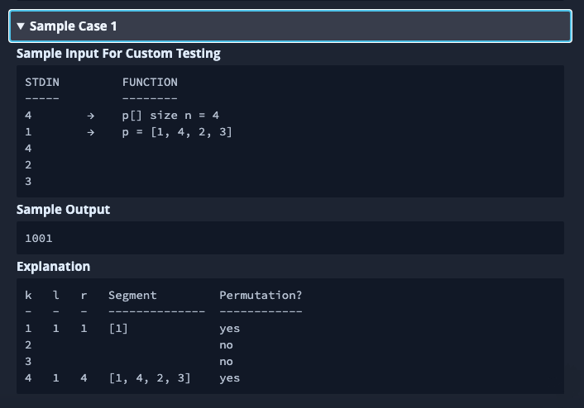Collapse the Sample Case 1 disclosure triangle

point(21,26)
